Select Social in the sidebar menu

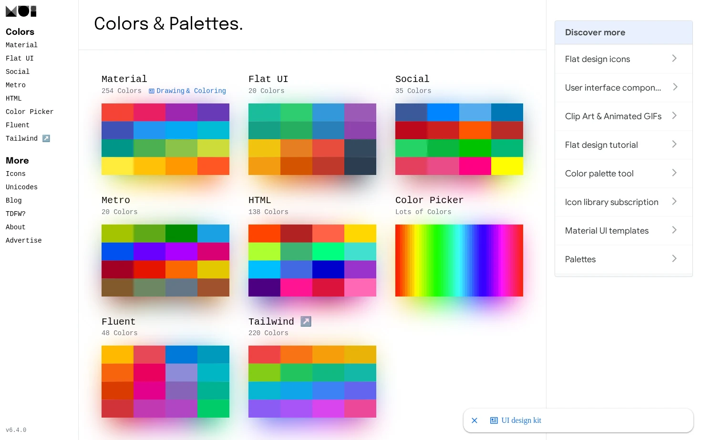(18, 72)
